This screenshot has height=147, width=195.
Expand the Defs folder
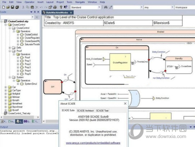[10, 48]
